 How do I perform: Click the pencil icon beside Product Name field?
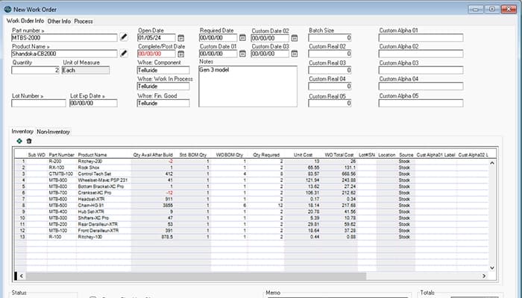124,54
